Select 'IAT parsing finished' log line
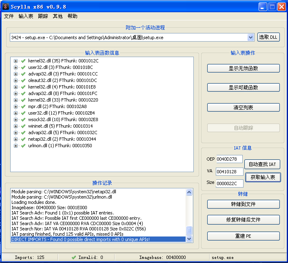The image size is (288, 263). [67, 234]
